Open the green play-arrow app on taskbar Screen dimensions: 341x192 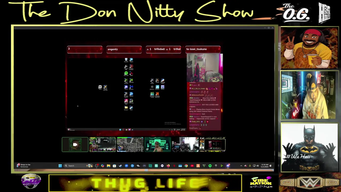point(222,166)
